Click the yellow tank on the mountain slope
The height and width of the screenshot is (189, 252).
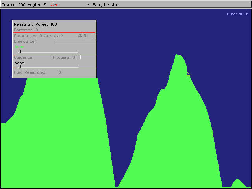click(188, 74)
